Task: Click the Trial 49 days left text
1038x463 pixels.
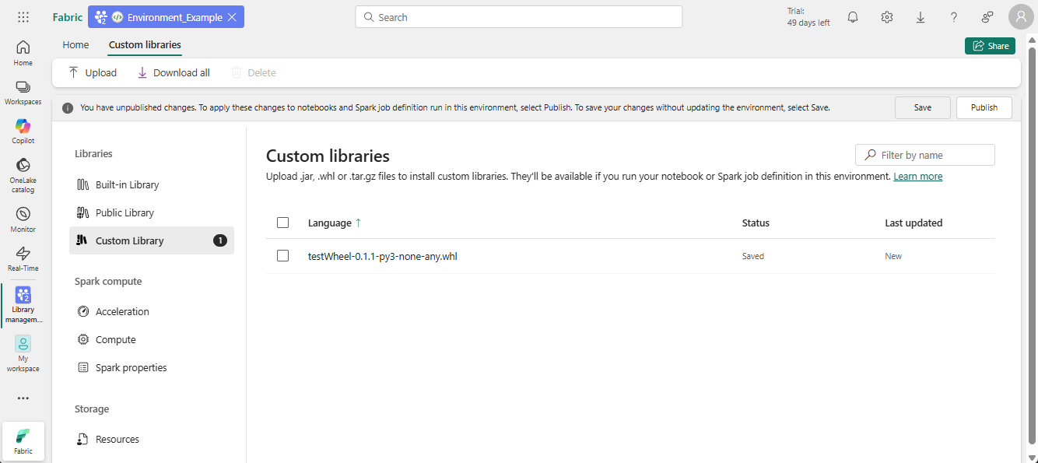Action: click(x=808, y=17)
